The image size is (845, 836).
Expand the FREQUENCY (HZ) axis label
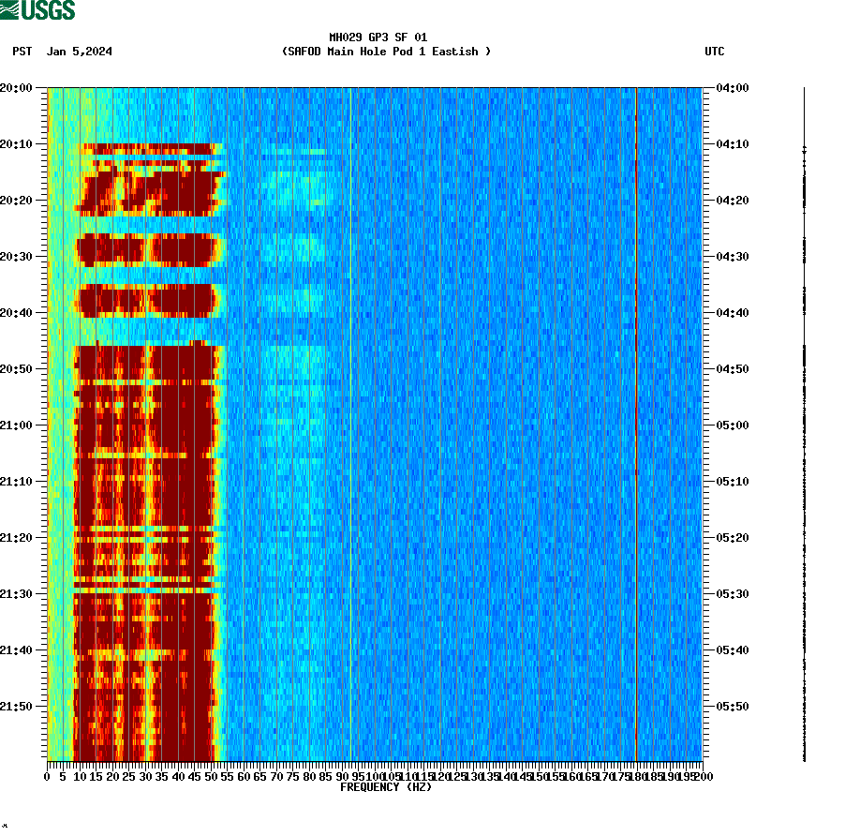click(x=386, y=787)
